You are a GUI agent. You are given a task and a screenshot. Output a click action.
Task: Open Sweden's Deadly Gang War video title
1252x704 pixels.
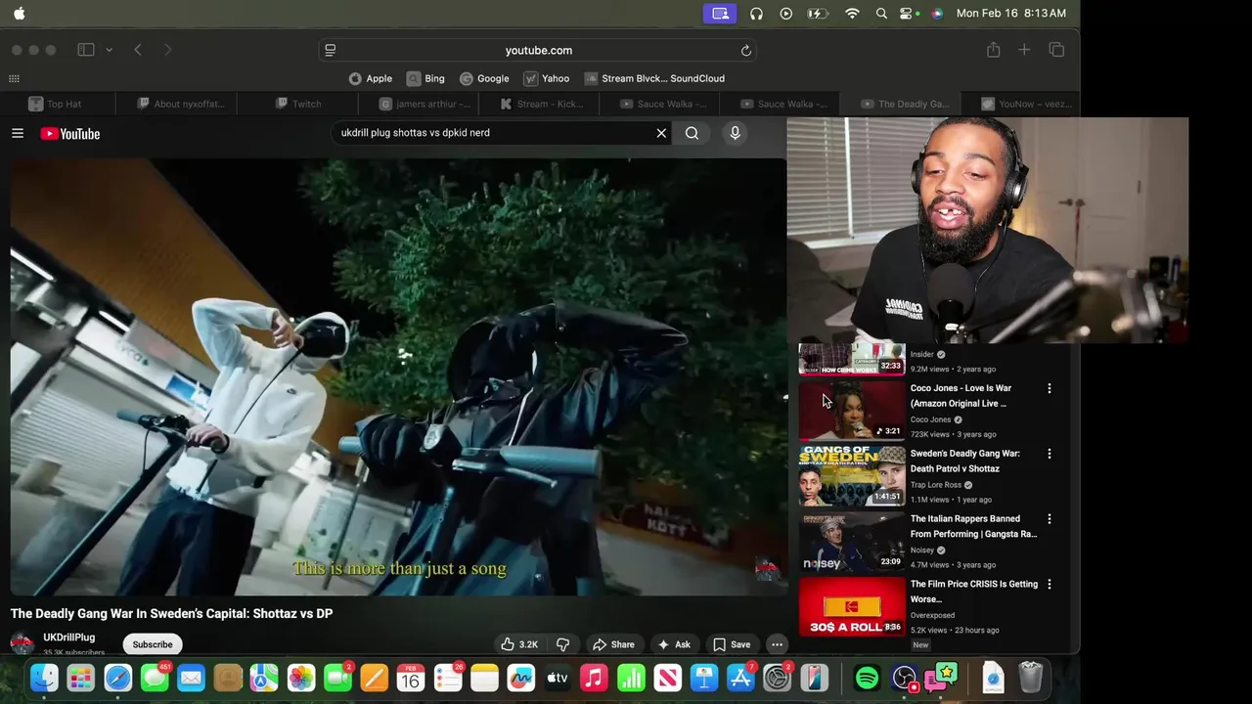coord(965,461)
